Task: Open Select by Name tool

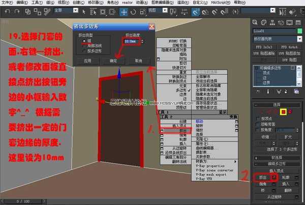Action: click(x=94, y=12)
